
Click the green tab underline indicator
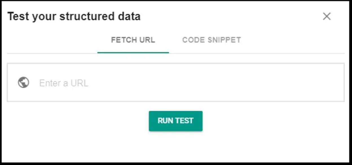[133, 52]
